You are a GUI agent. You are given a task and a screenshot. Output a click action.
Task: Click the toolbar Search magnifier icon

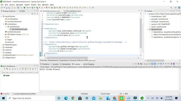coord(171,8)
